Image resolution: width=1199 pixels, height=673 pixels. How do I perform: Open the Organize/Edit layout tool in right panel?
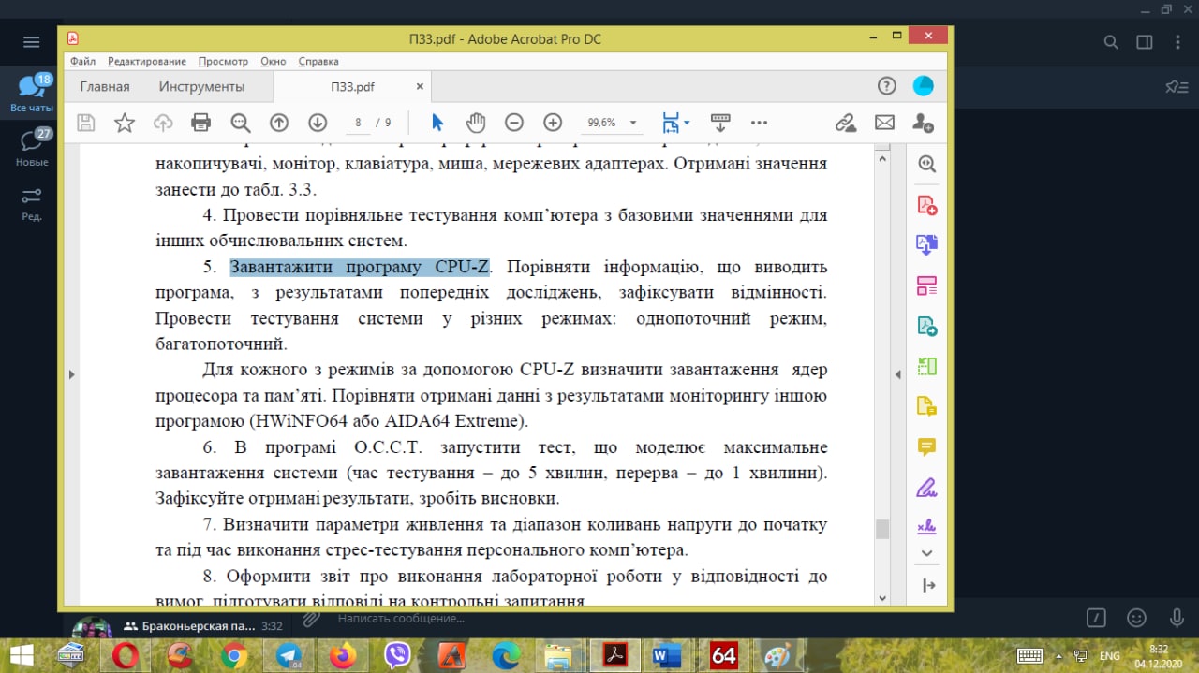[927, 285]
